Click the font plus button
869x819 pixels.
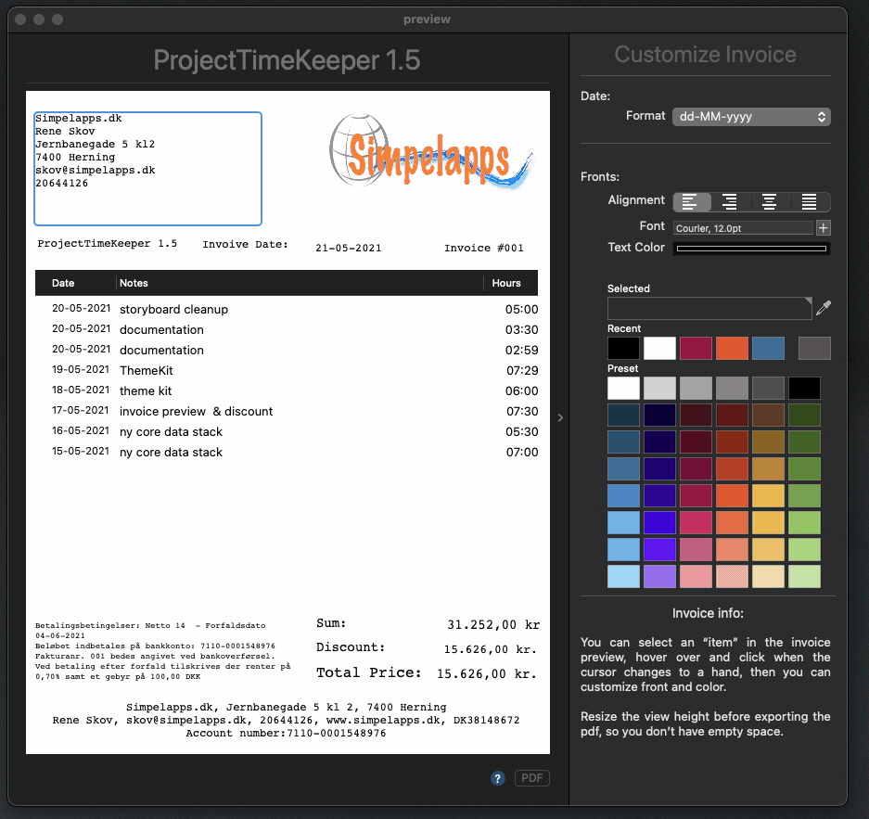tap(823, 227)
